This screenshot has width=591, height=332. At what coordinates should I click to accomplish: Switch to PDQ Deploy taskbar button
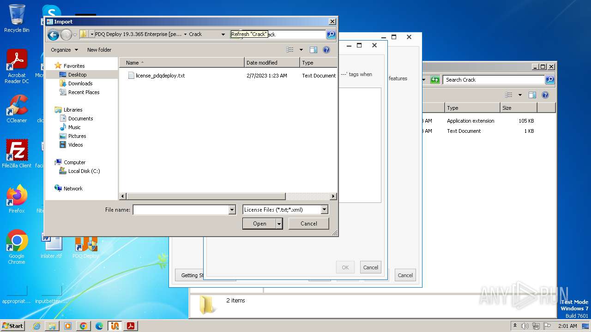[115, 326]
